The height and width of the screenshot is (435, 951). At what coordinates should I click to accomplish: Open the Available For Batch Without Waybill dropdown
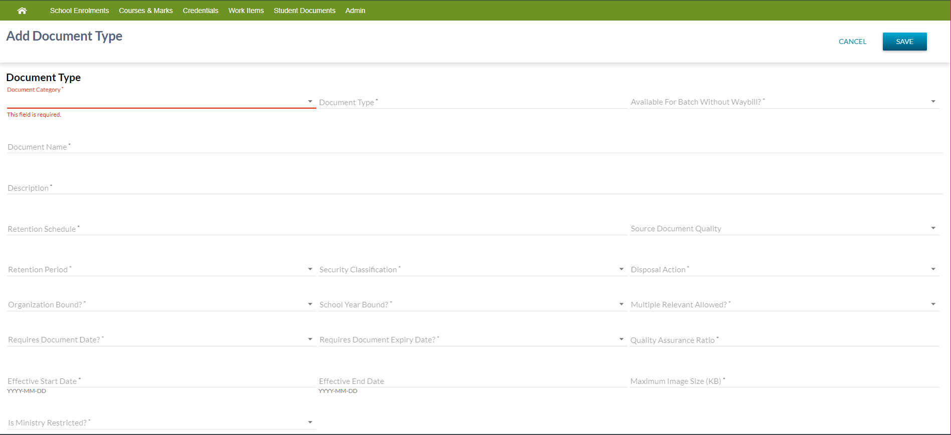coord(784,102)
